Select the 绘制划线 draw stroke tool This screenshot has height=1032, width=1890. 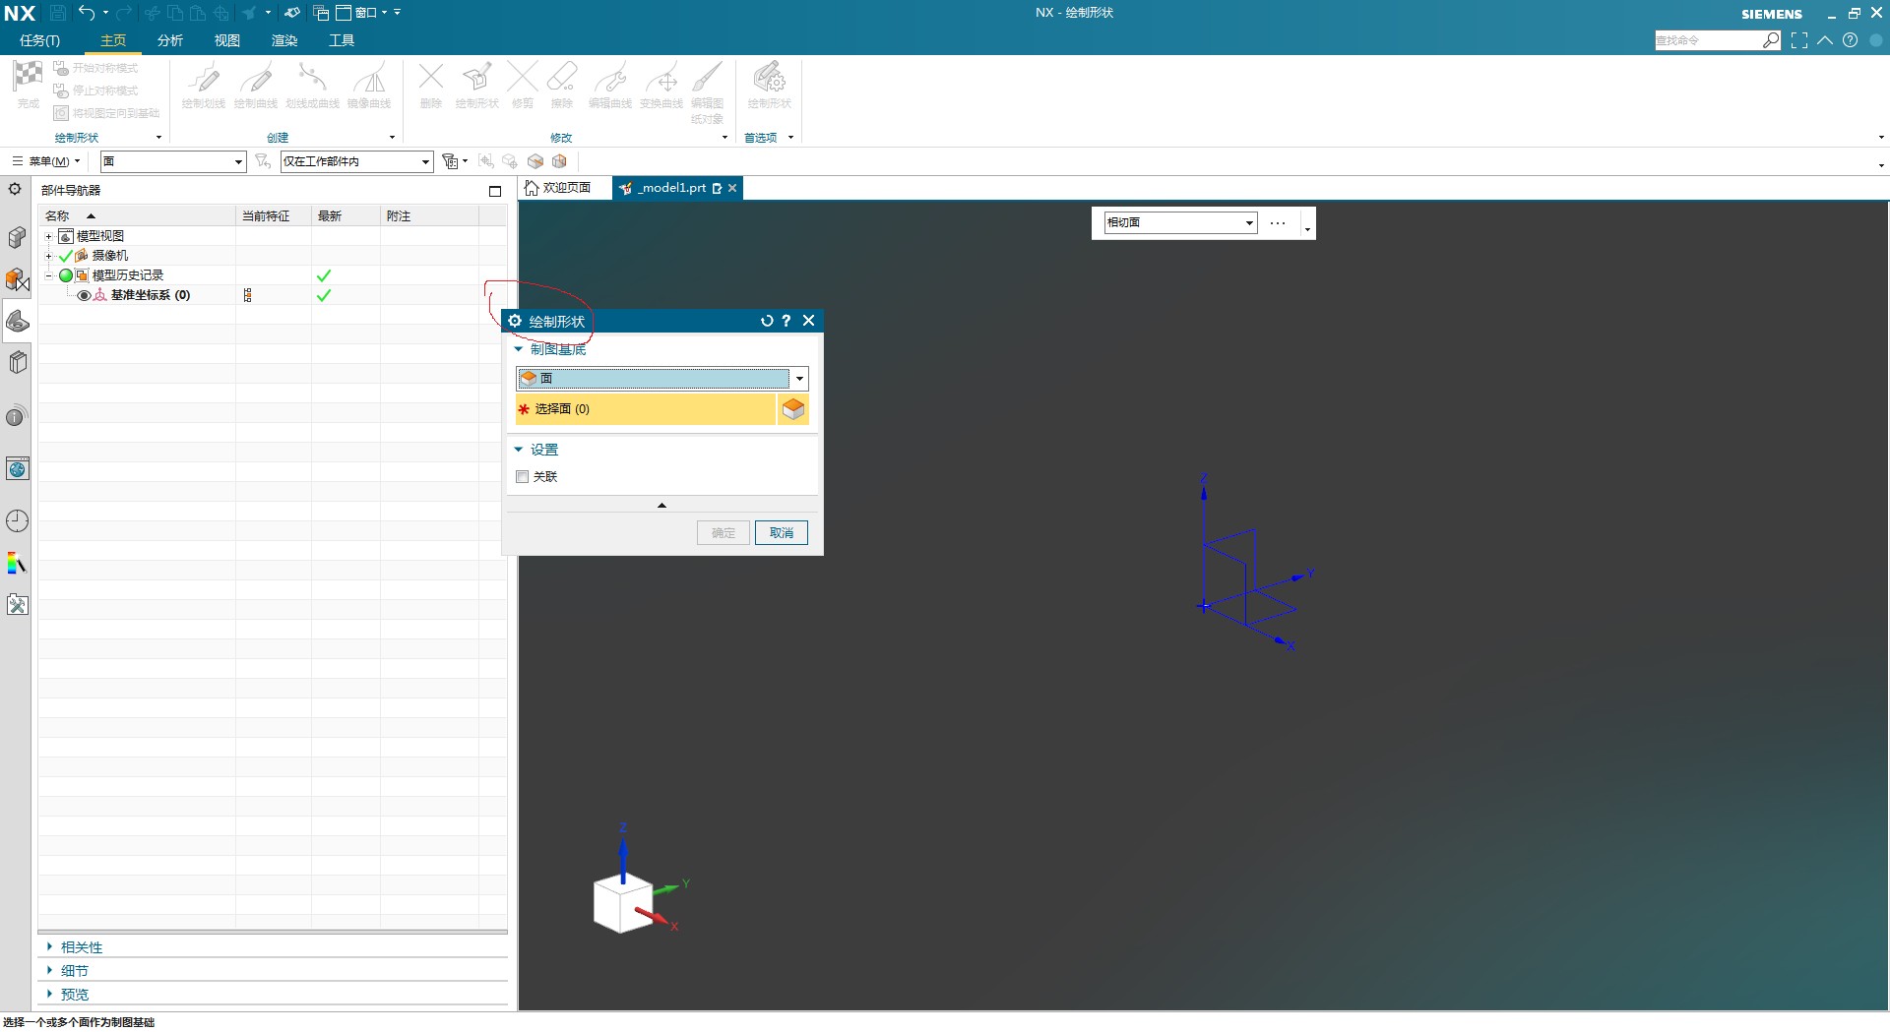(204, 85)
